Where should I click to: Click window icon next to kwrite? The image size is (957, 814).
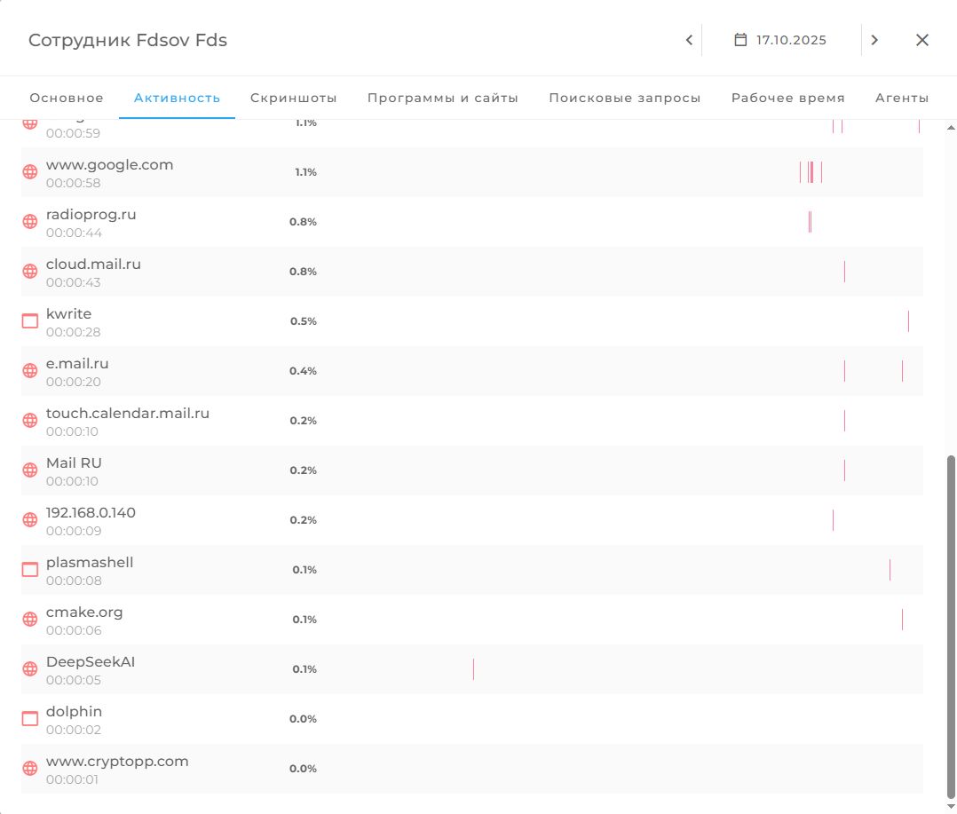point(30,321)
